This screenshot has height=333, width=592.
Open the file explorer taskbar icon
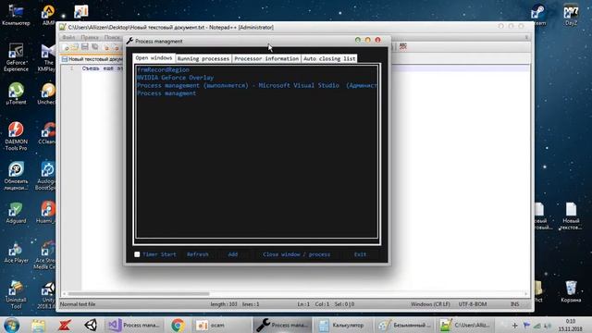coord(38,325)
